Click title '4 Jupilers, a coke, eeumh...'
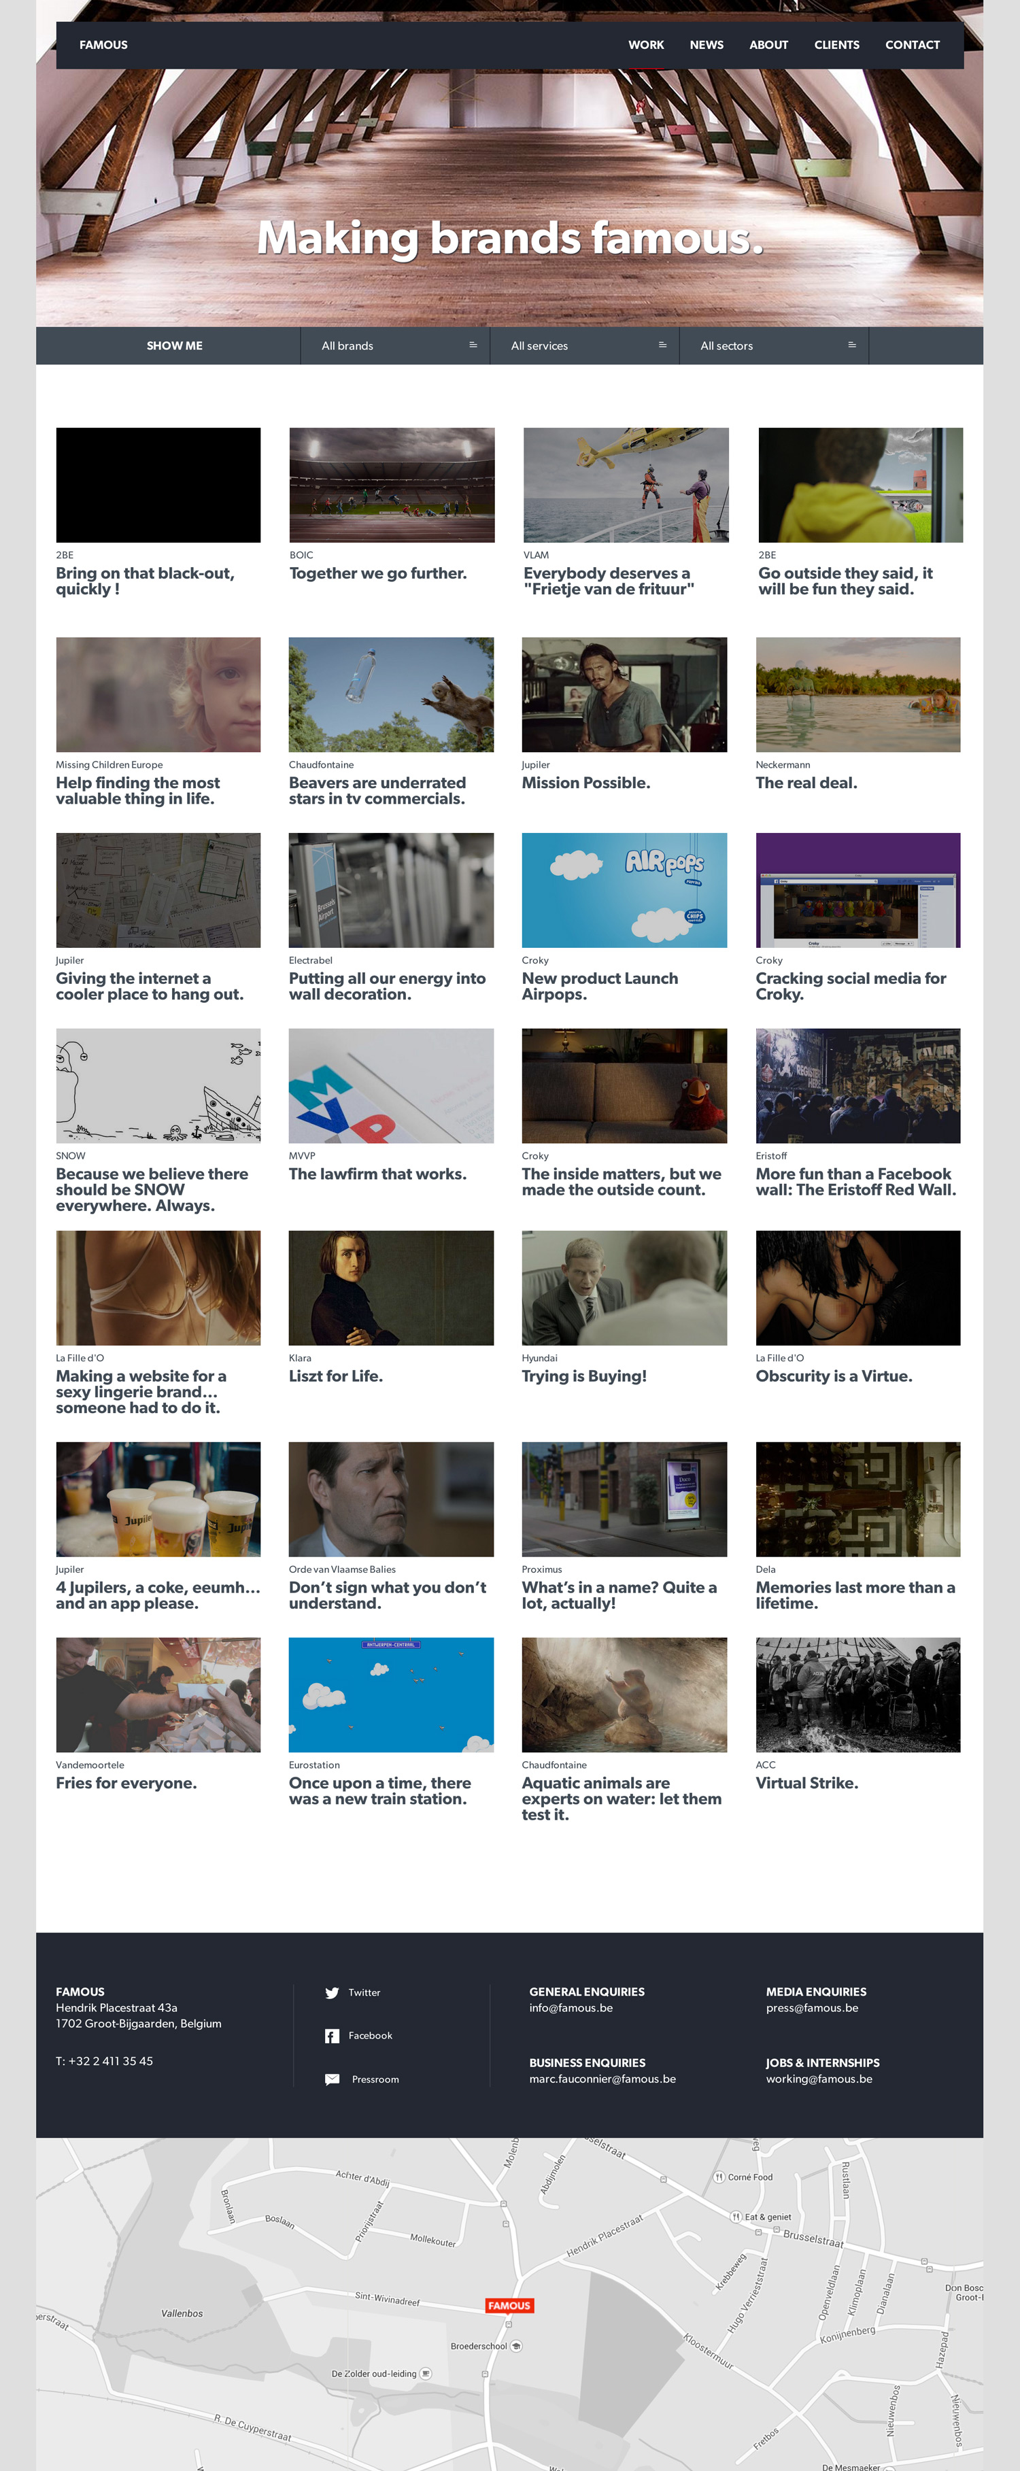This screenshot has height=2471, width=1020. click(158, 1595)
